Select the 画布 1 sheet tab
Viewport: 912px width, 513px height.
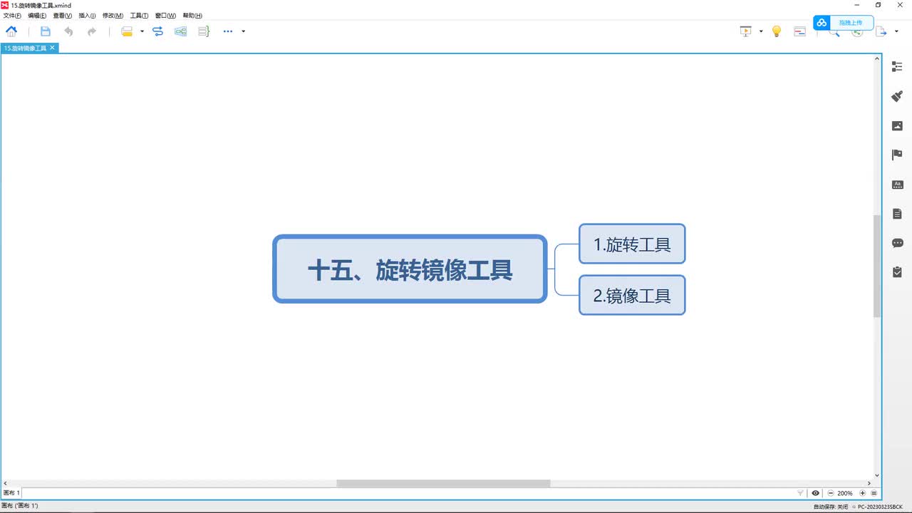click(x=12, y=493)
